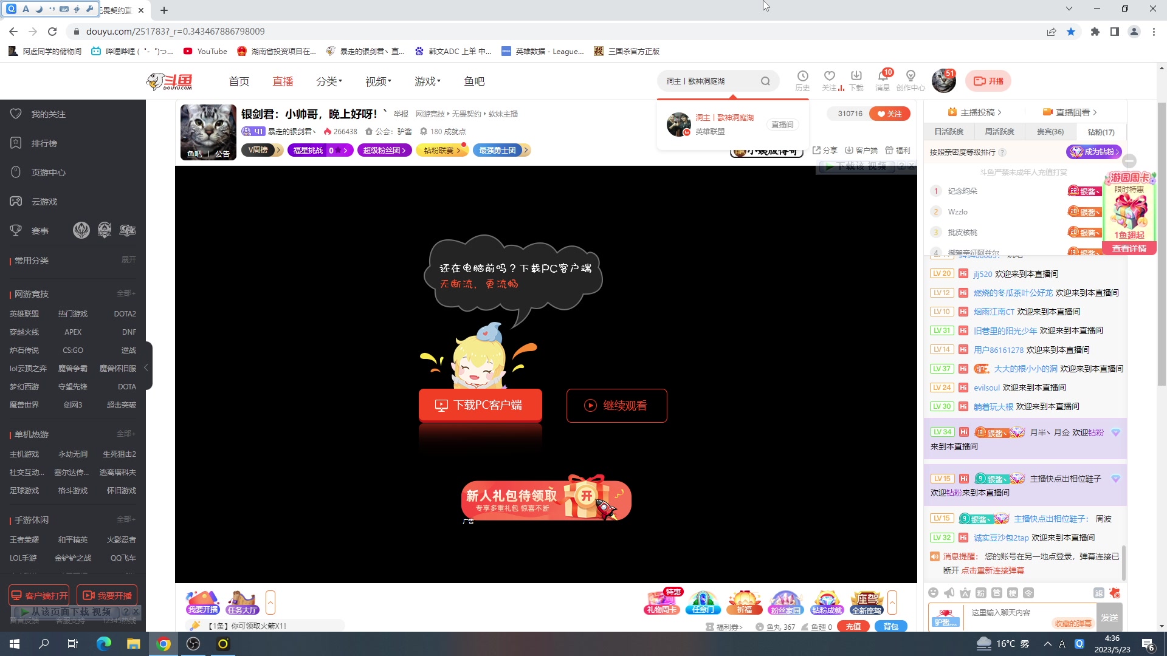Open the 滤 danmaku filter icon

tap(1099, 592)
